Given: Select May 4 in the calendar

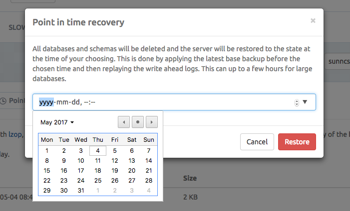Looking at the screenshot, I should (98, 151).
